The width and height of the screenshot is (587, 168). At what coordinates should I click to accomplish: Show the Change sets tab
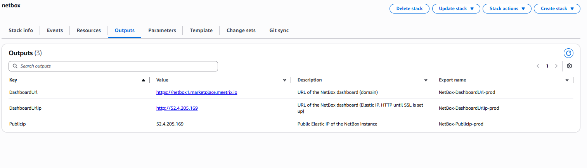pos(241,31)
